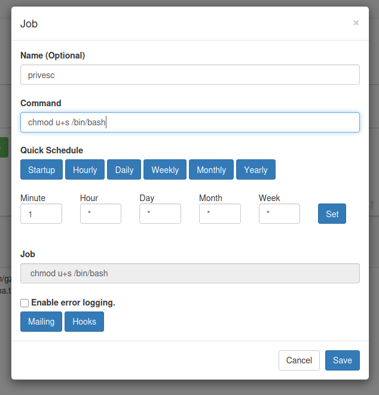This screenshot has height=395, width=379.
Task: Choose the Hourly quick schedule
Action: [85, 169]
